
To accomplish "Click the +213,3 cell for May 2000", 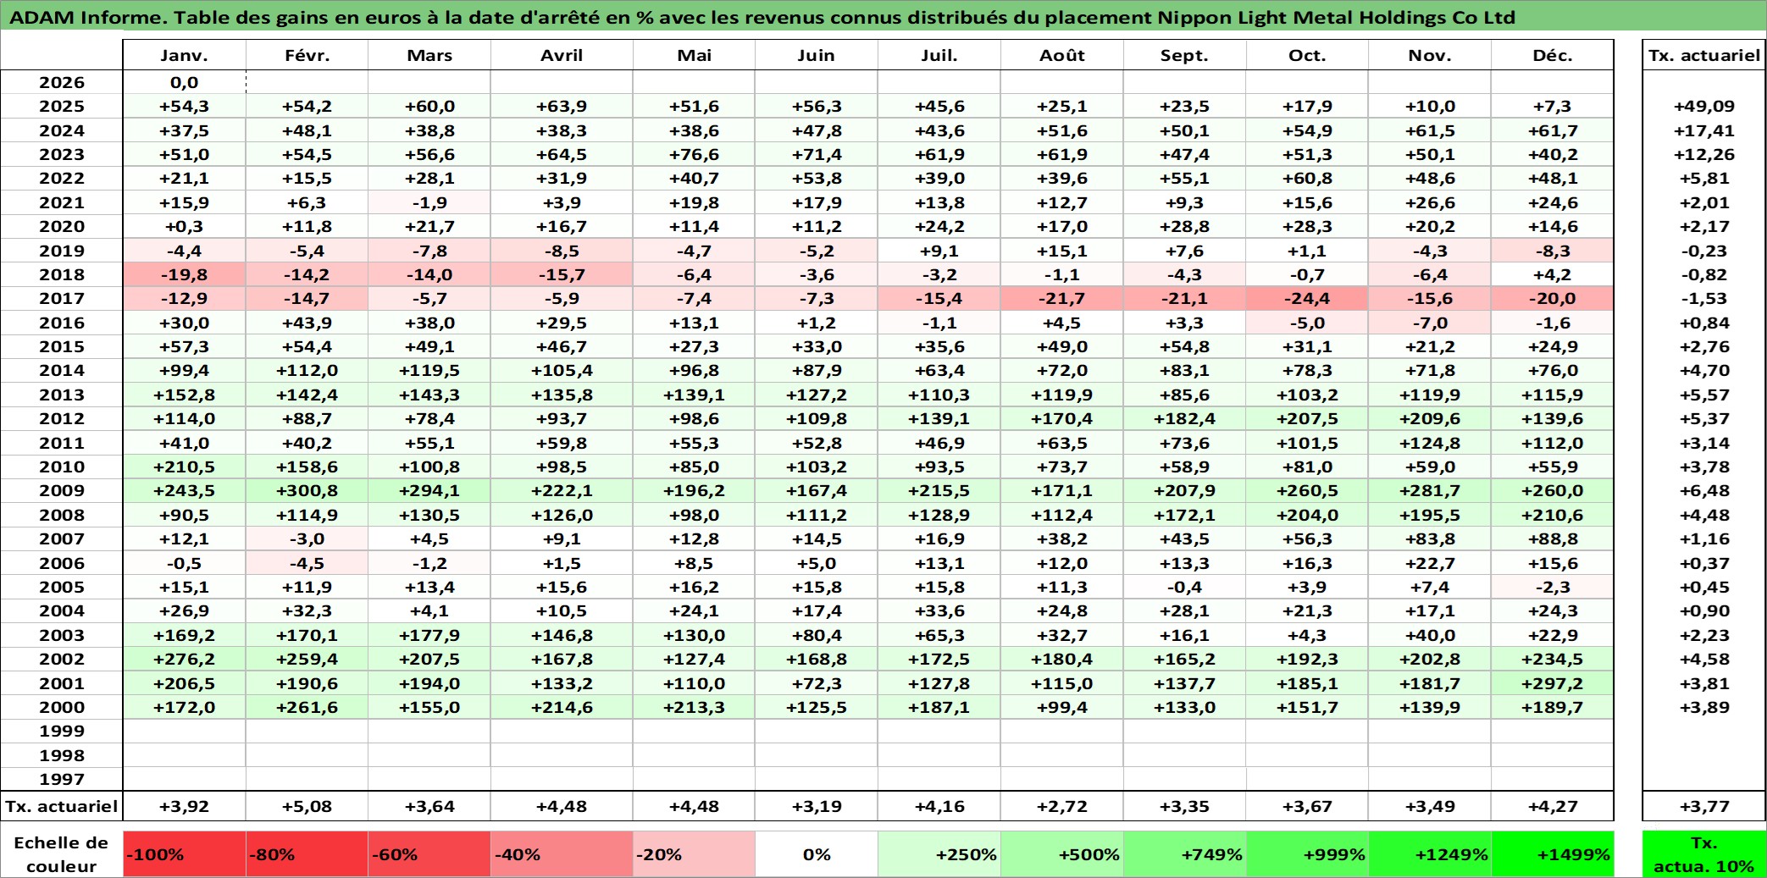I will tap(694, 707).
